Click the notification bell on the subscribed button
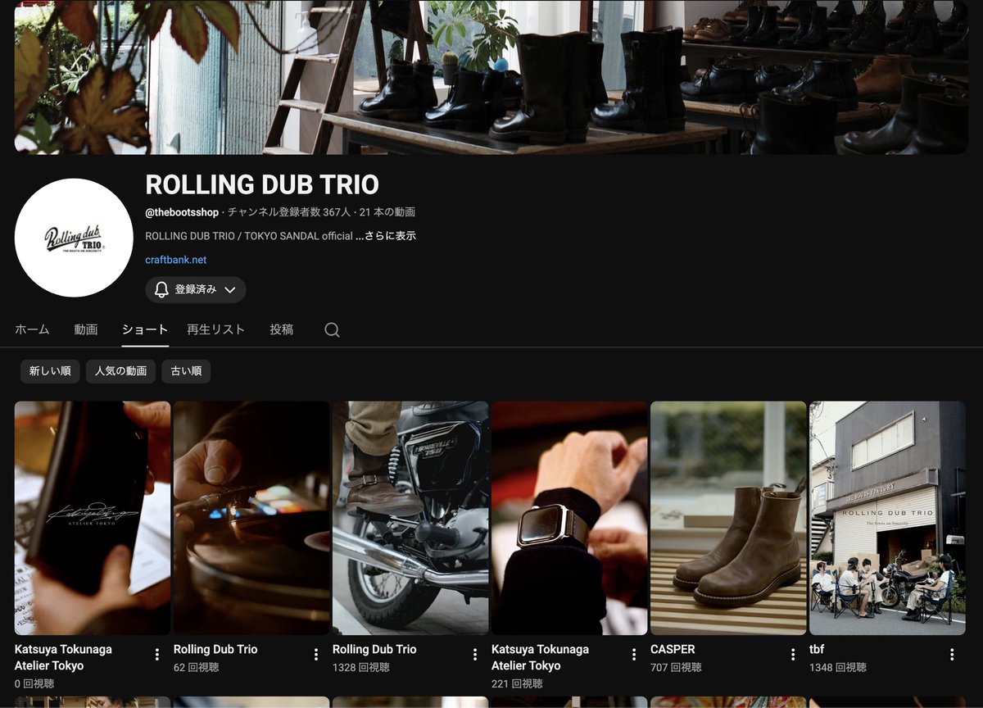This screenshot has width=983, height=708. [161, 289]
